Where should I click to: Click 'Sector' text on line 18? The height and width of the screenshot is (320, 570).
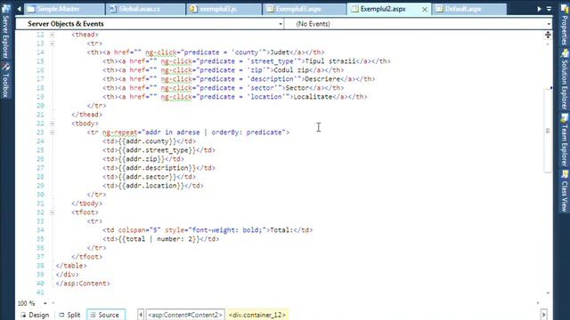(297, 88)
